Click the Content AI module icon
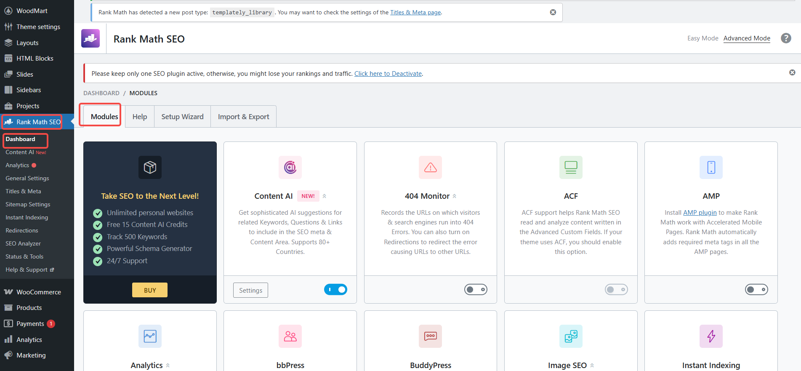 tap(290, 167)
